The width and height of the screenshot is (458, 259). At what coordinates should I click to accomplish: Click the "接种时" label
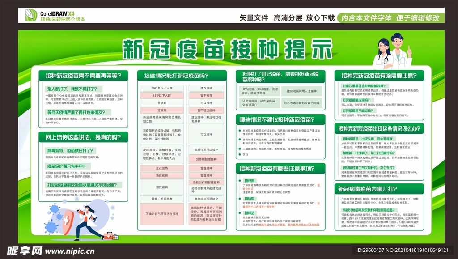point(250,199)
